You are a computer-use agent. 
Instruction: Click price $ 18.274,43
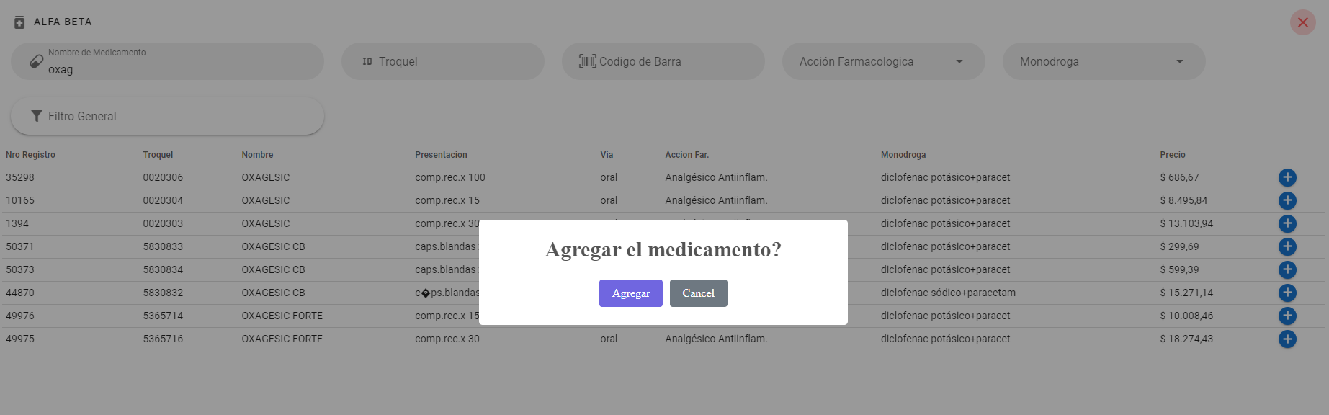[1186, 339]
